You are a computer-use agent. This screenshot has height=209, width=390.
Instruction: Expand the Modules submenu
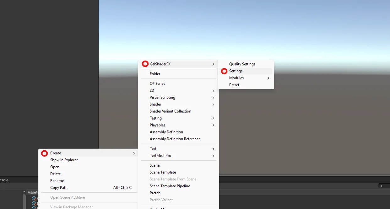coord(246,78)
